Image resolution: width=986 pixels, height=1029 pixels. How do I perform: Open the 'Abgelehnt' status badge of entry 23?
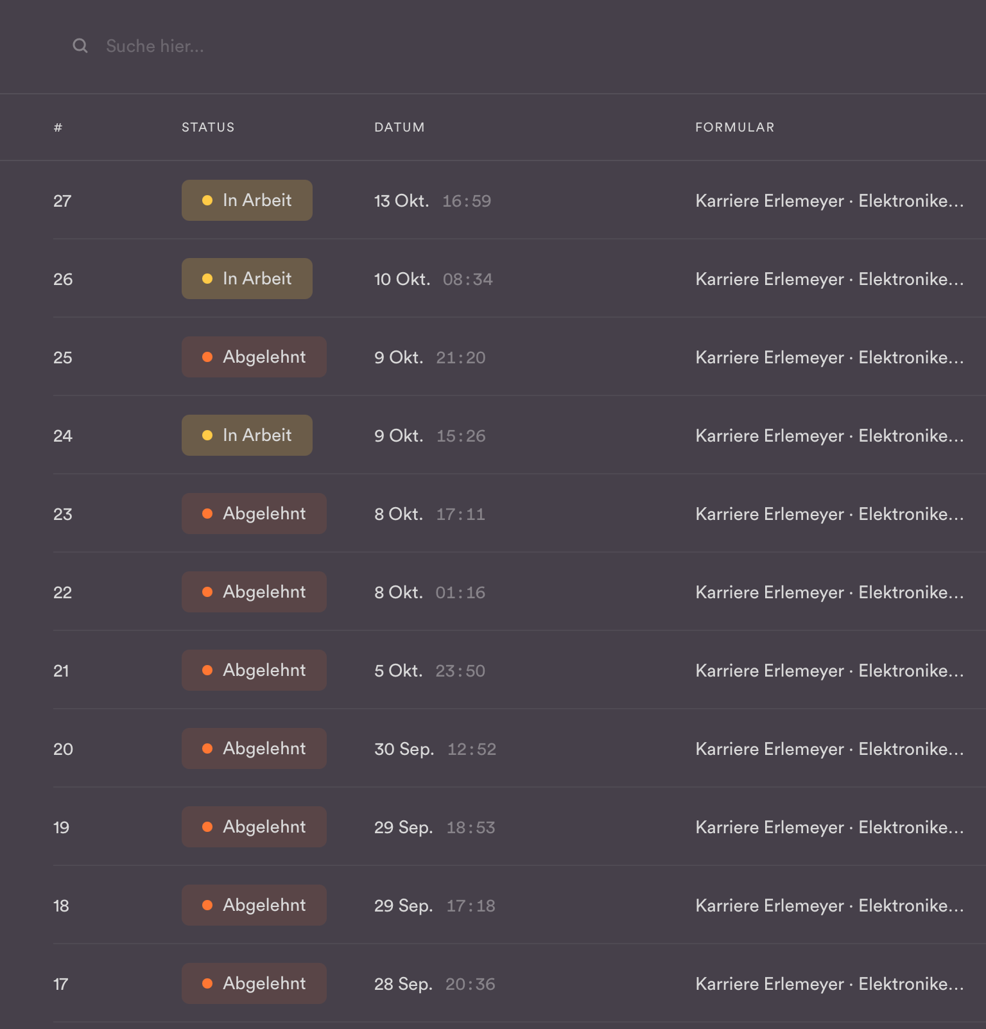pos(254,514)
